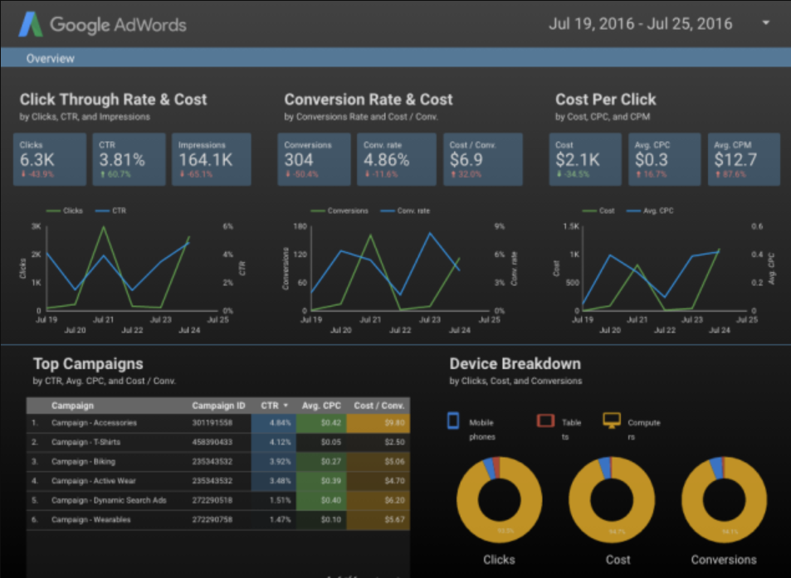
Task: Click the Tablets legend icon
Action: pyautogui.click(x=545, y=420)
